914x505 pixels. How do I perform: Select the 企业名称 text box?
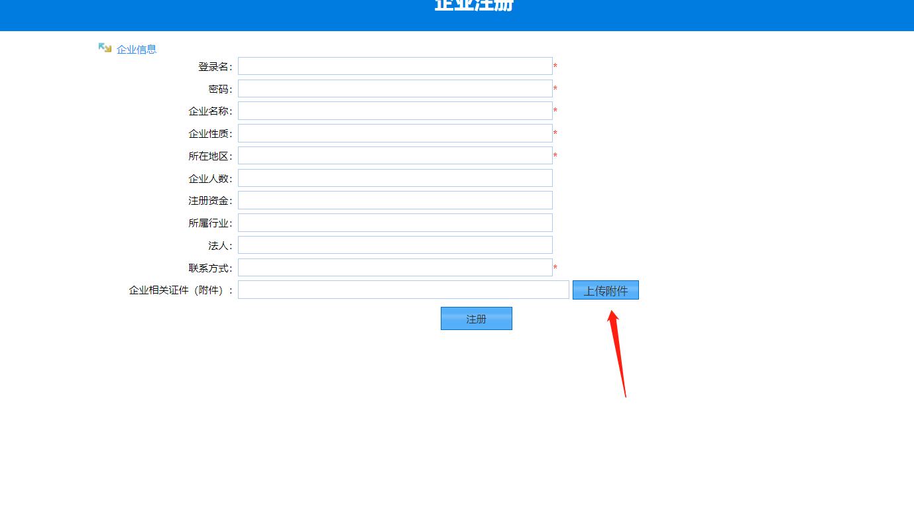coord(395,111)
